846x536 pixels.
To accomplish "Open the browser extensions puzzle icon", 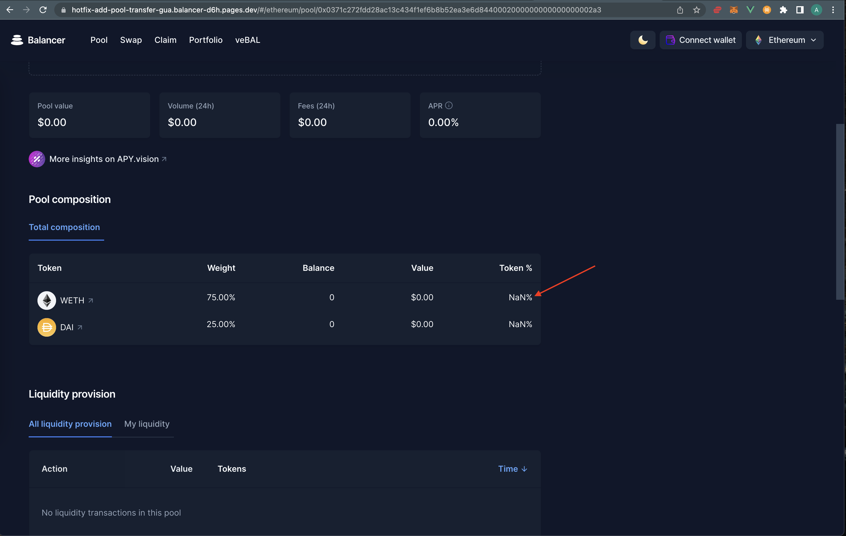I will coord(783,10).
